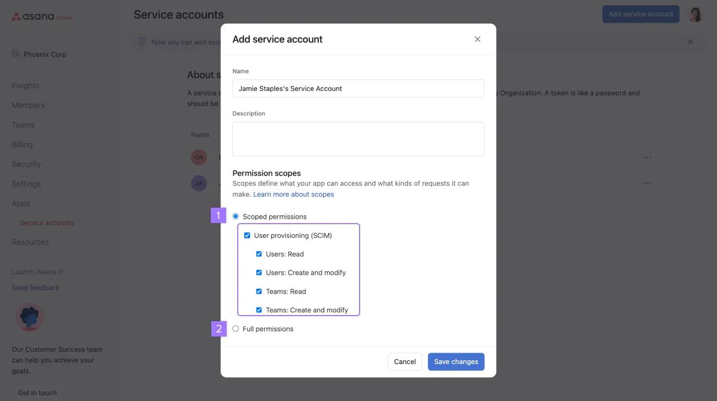
Task: Open the Security section
Action: click(26, 163)
